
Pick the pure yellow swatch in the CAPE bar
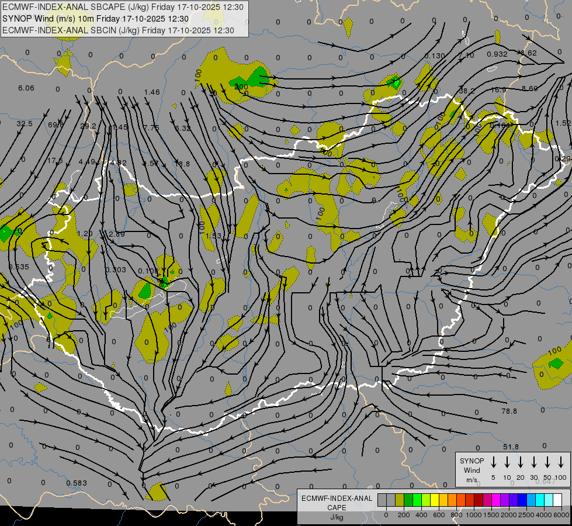435,500
